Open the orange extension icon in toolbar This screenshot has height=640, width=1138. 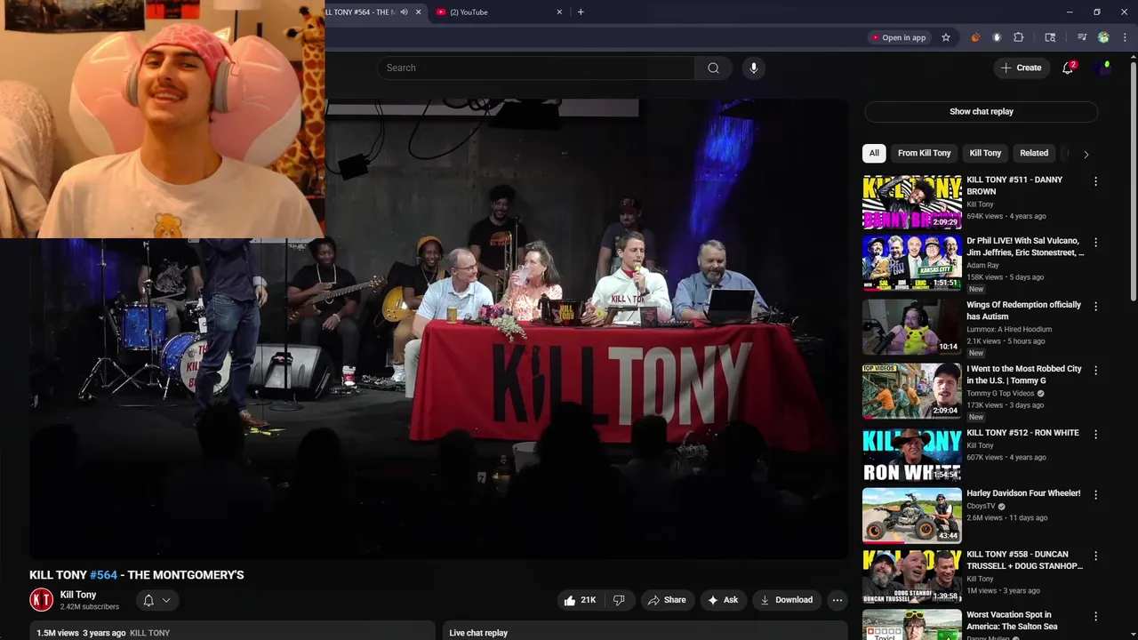[x=975, y=37]
